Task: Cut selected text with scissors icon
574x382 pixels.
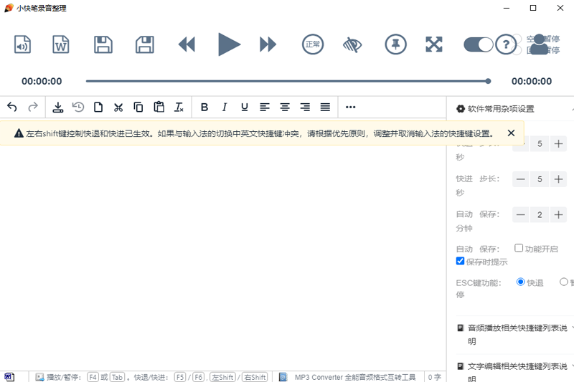Action: pos(118,107)
